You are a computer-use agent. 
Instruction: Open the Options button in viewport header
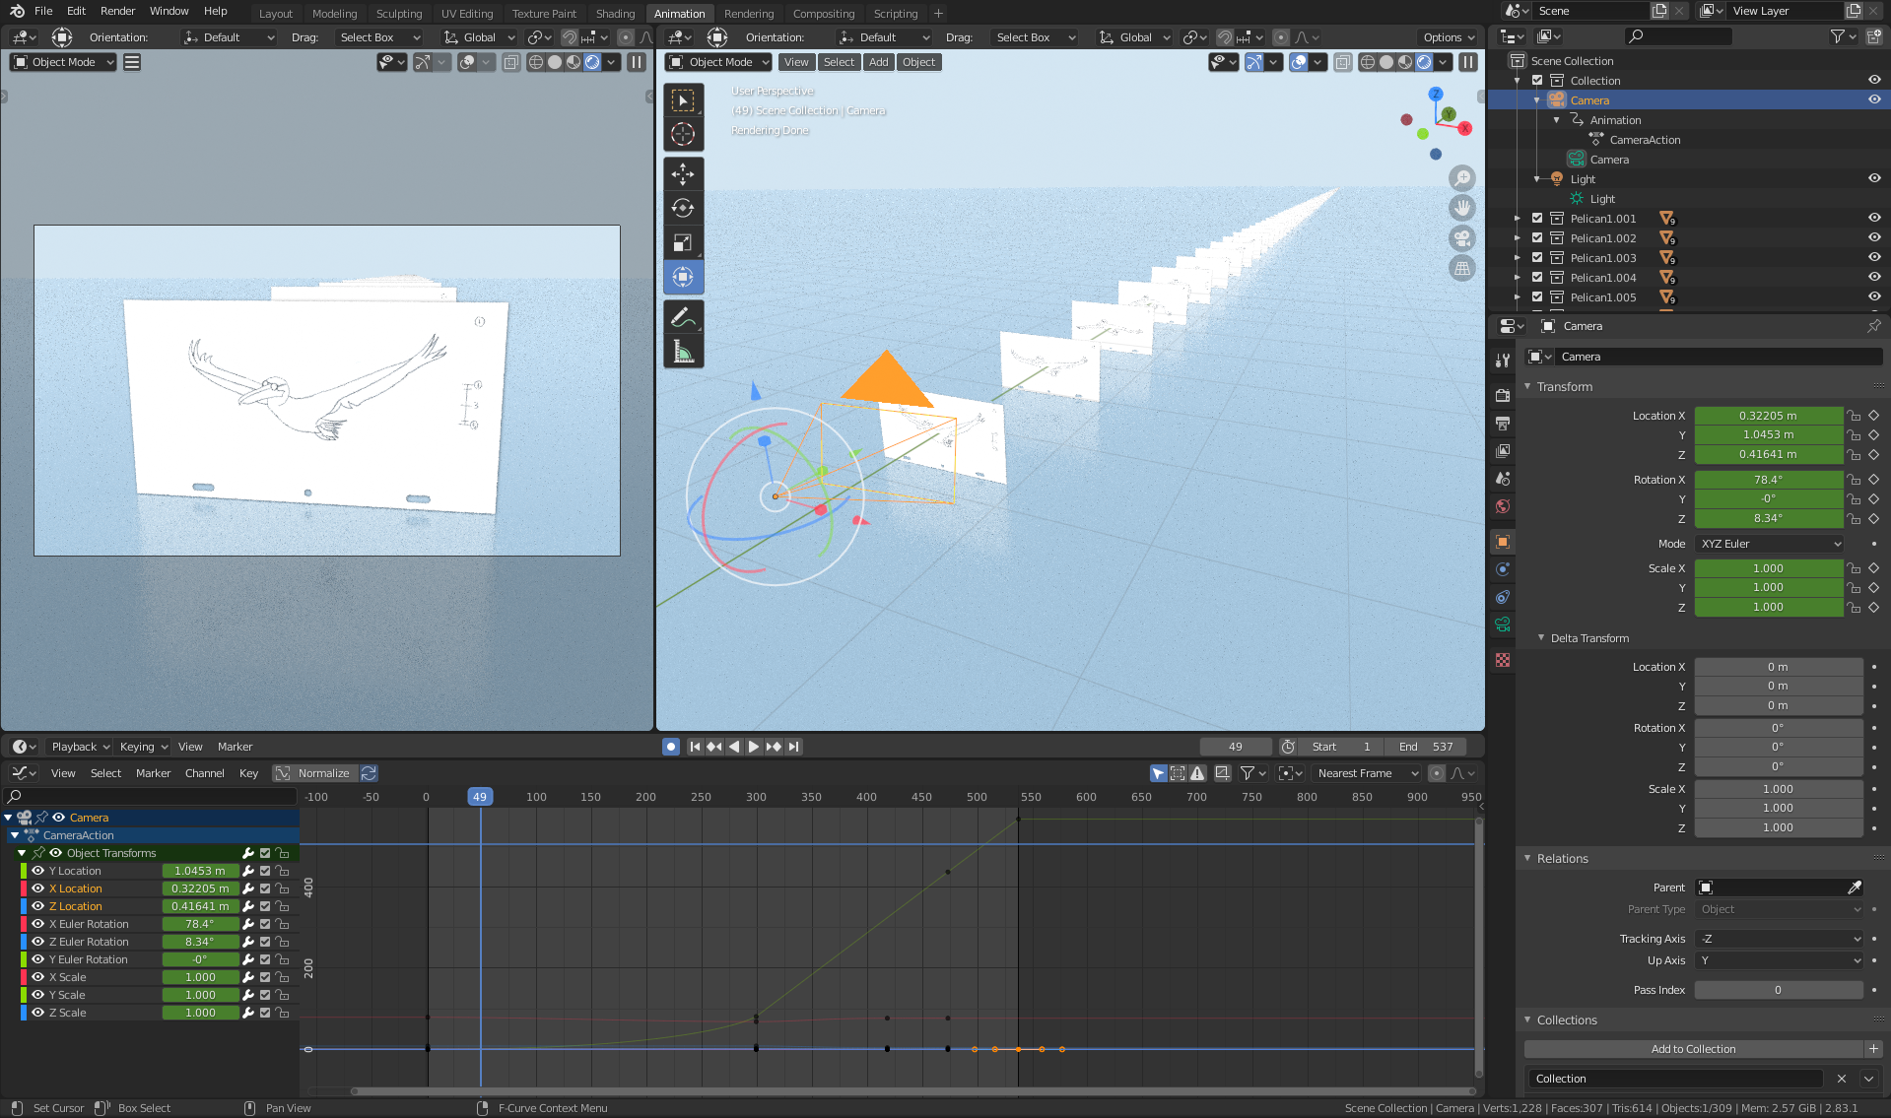coord(1449,37)
